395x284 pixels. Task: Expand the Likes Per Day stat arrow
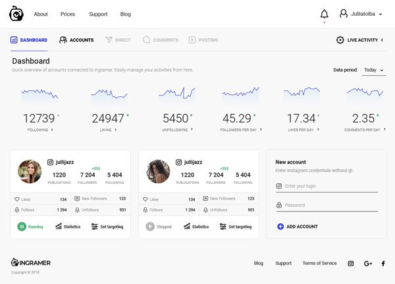pyautogui.click(x=318, y=130)
